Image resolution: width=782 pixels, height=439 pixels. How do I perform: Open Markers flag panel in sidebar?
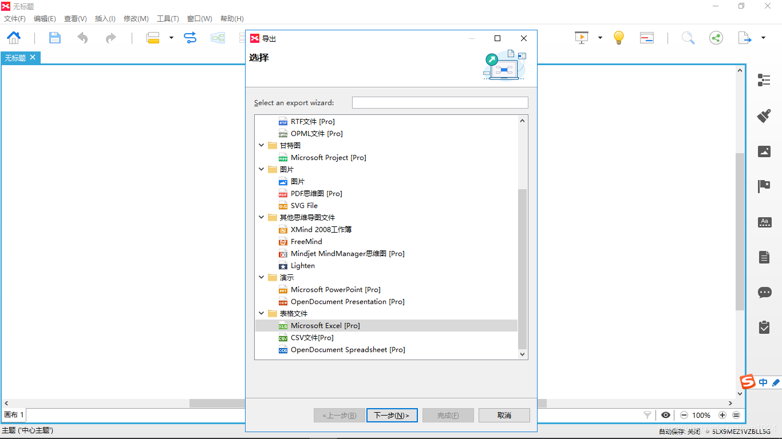(x=764, y=186)
